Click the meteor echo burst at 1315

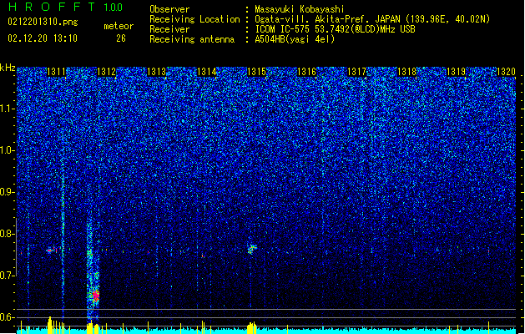pyautogui.click(x=252, y=249)
